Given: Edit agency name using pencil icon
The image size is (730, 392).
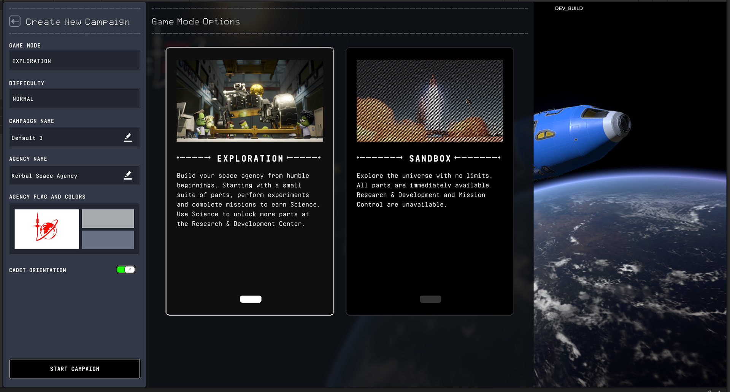Looking at the screenshot, I should (128, 175).
